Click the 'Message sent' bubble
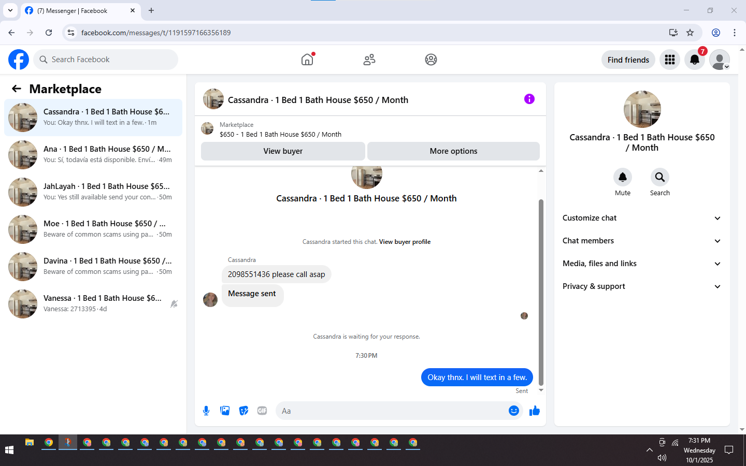This screenshot has width=746, height=466. coord(252,295)
